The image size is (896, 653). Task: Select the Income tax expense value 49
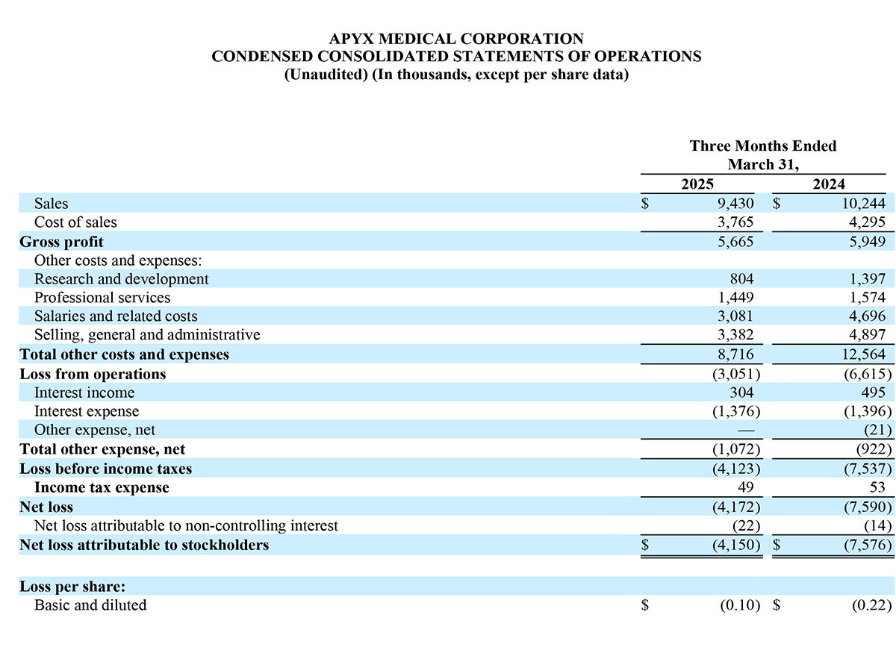(x=745, y=487)
